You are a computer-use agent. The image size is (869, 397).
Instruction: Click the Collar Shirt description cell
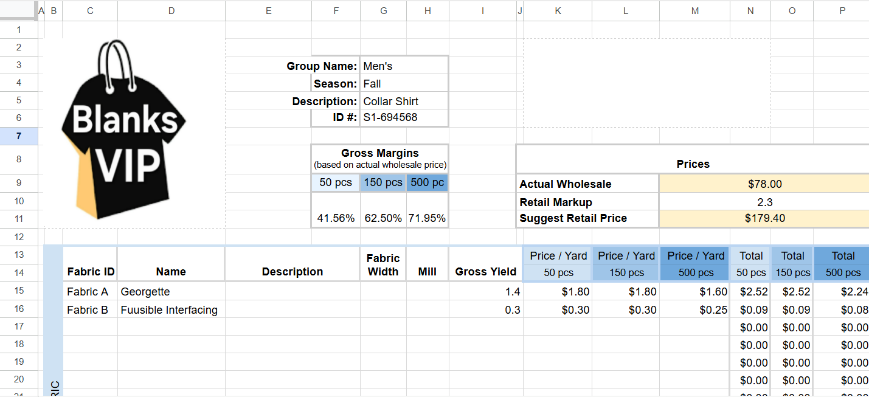[404, 101]
